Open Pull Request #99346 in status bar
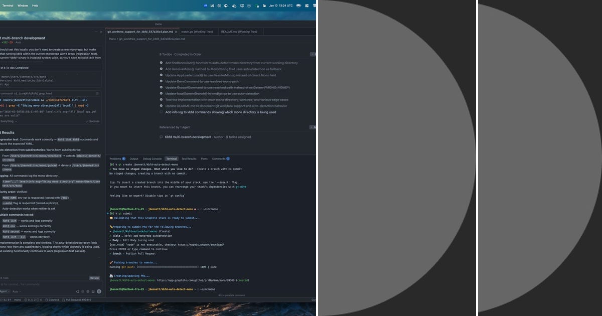 [x=76, y=299]
